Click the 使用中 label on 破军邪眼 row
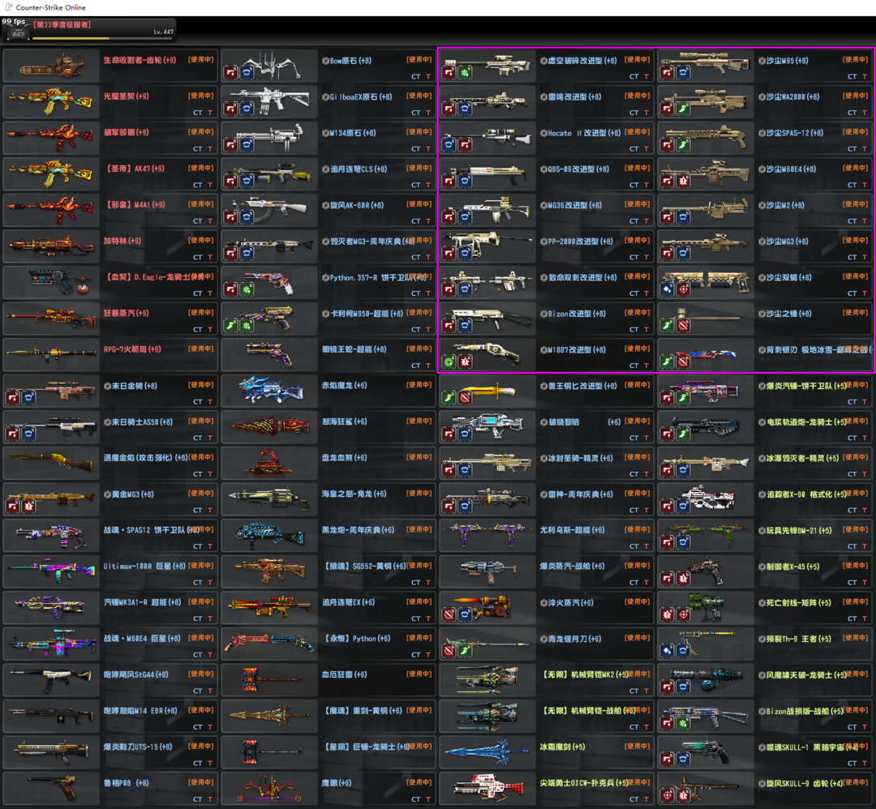This screenshot has width=876, height=809. (200, 132)
